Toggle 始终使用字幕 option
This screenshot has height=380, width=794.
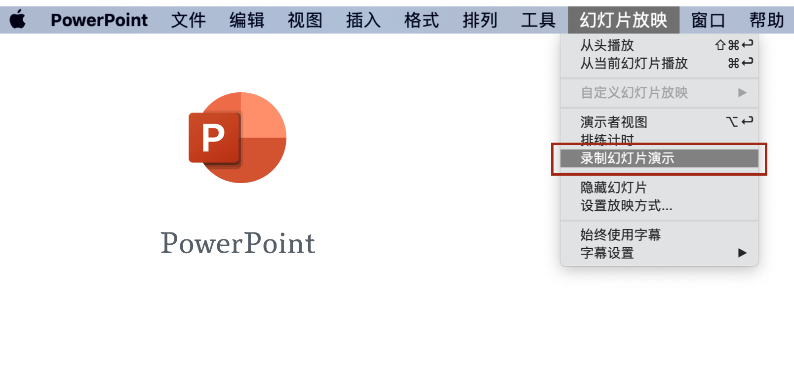(x=659, y=235)
